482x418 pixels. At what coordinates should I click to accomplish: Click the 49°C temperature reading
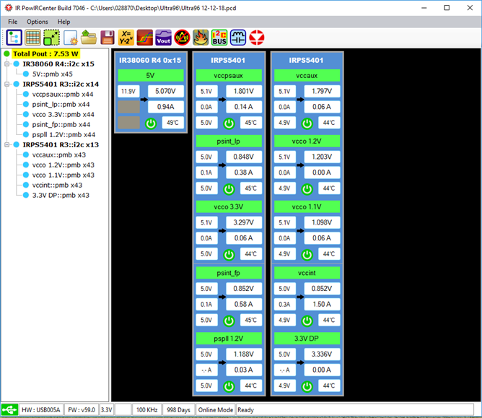coord(172,123)
